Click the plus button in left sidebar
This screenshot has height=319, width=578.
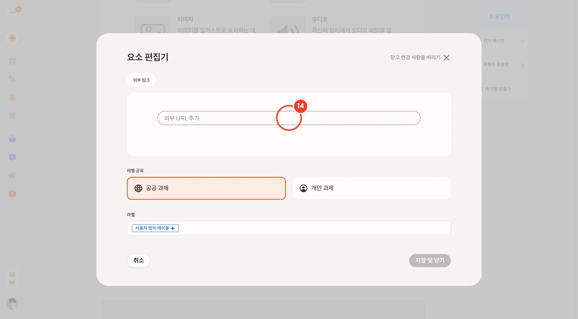pyautogui.click(x=12, y=38)
